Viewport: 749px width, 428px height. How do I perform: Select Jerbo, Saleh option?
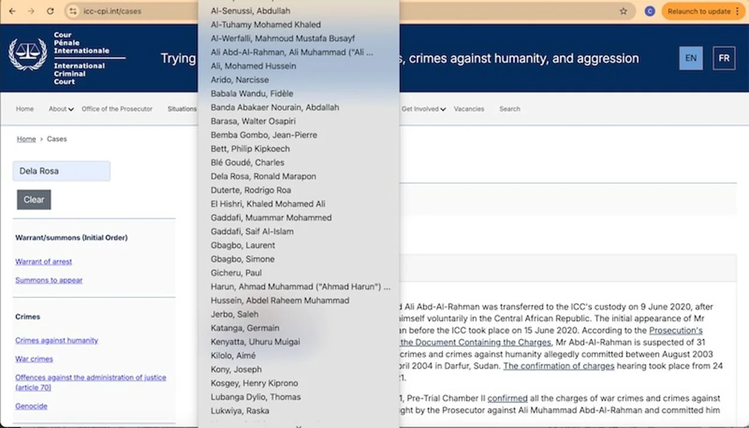(298, 314)
